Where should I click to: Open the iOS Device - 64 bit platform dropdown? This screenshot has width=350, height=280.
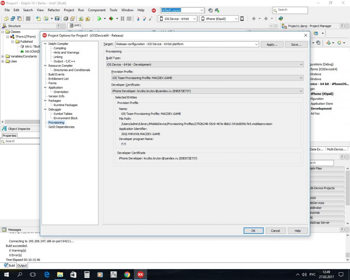pyautogui.click(x=194, y=19)
